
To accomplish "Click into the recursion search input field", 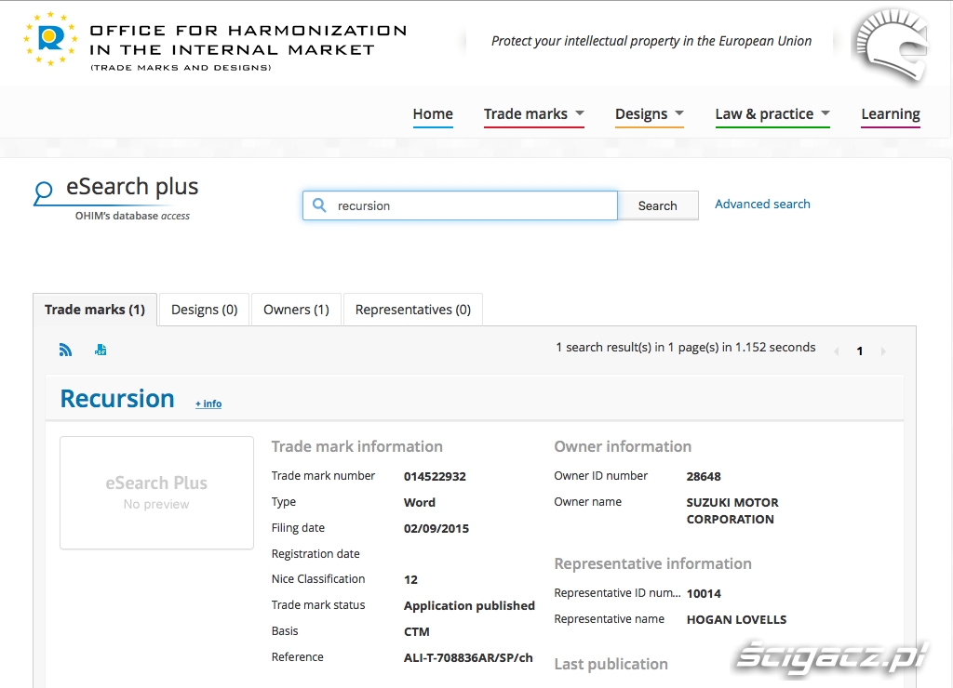I will [470, 205].
